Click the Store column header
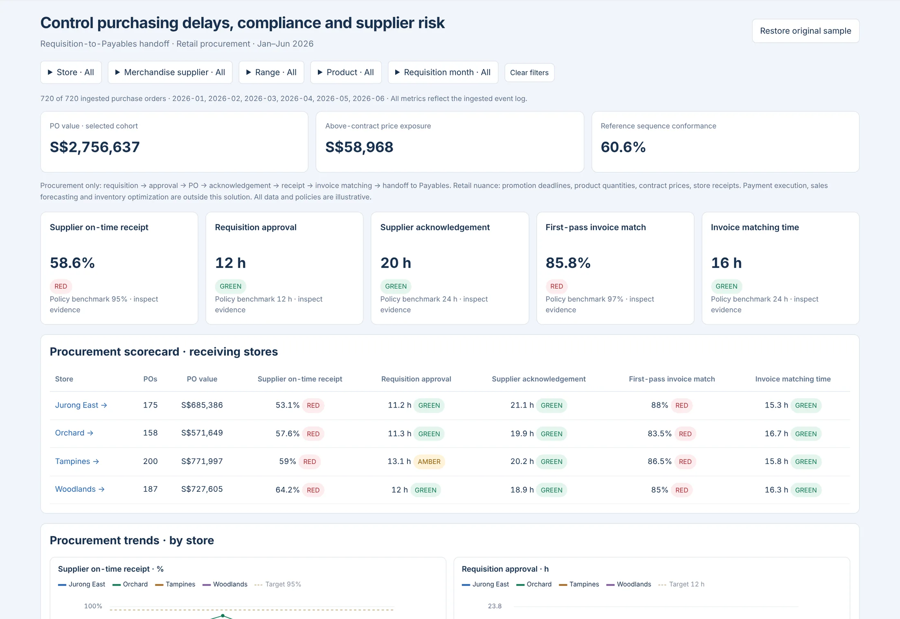The height and width of the screenshot is (619, 900). click(64, 379)
